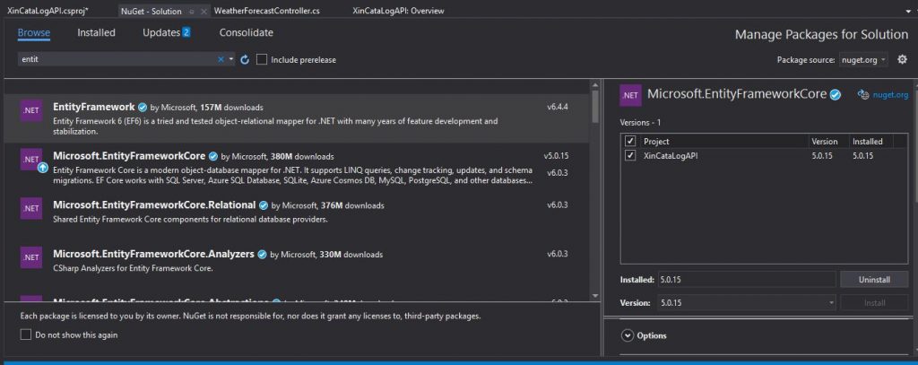The image size is (918, 365).
Task: Toggle the select-all Project checkbox
Action: tap(630, 141)
